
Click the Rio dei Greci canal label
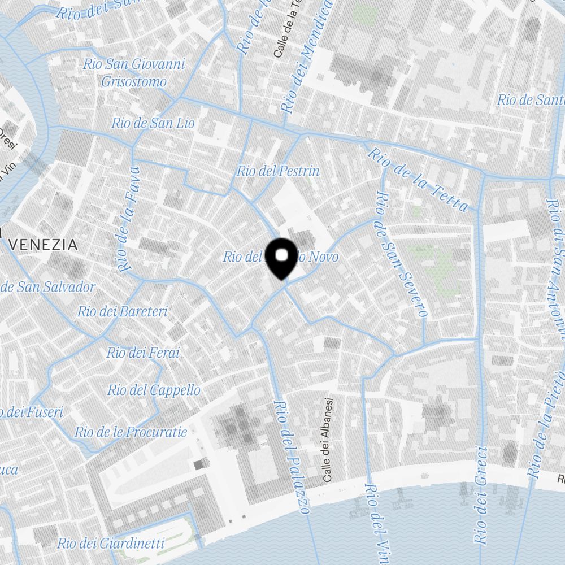(481, 495)
